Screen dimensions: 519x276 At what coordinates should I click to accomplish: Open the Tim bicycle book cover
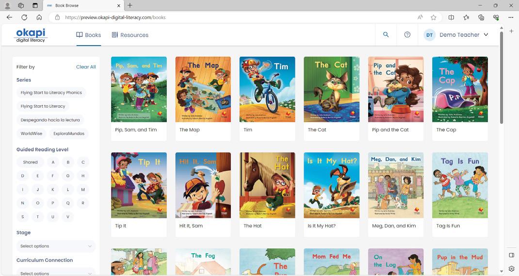(267, 89)
